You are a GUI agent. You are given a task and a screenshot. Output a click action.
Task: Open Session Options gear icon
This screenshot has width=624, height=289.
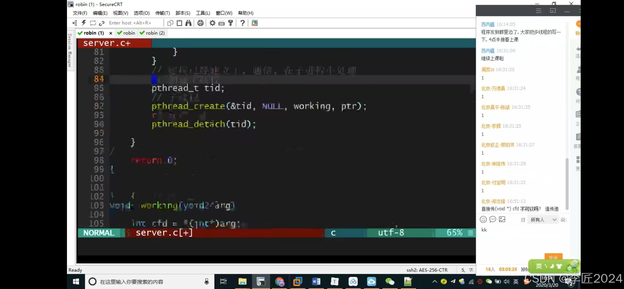[212, 23]
